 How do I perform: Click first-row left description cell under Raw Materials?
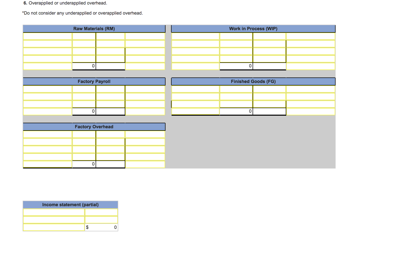point(48,36)
